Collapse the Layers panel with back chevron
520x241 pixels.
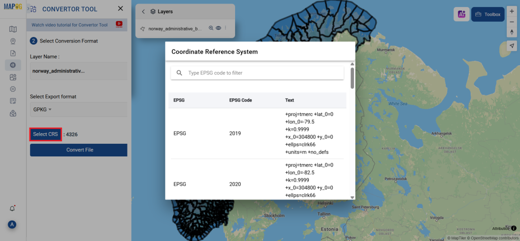point(143,11)
